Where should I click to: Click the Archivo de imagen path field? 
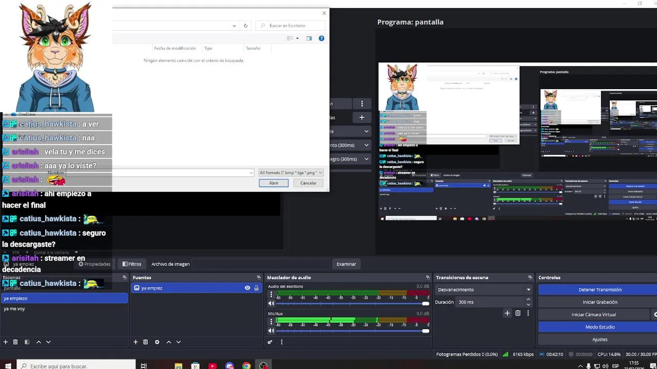click(262, 264)
